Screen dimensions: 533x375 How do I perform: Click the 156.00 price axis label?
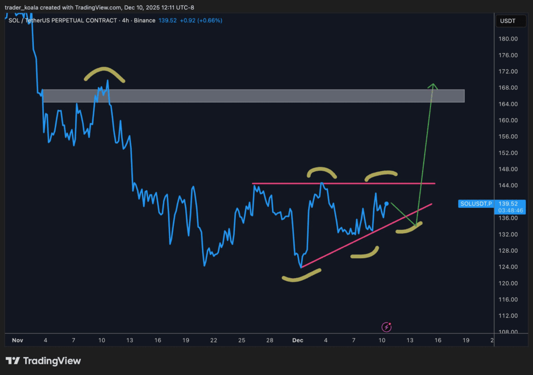(508, 137)
